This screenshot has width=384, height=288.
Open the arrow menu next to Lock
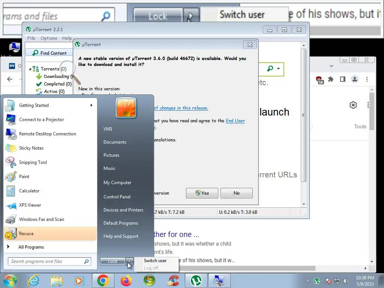point(130,261)
